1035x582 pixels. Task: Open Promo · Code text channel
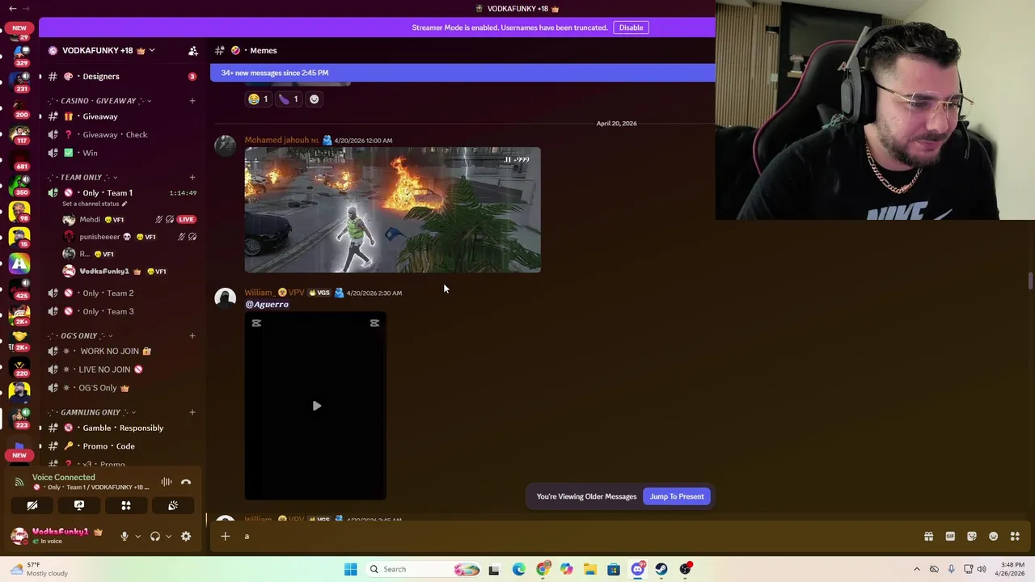(x=121, y=446)
